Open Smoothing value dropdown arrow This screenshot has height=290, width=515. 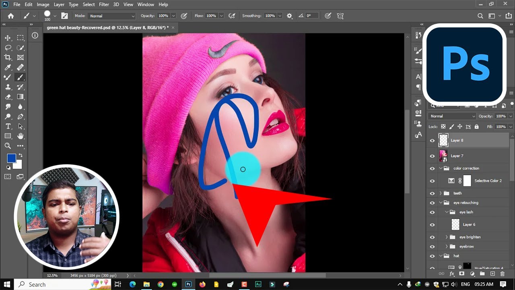(x=279, y=16)
